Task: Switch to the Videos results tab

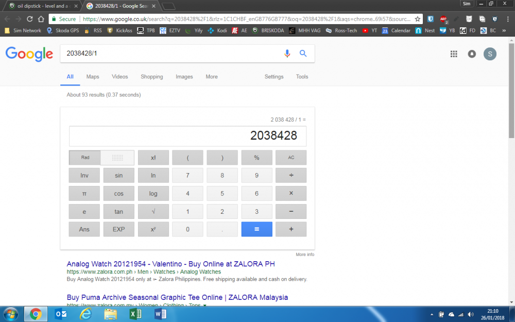Action: coord(119,77)
